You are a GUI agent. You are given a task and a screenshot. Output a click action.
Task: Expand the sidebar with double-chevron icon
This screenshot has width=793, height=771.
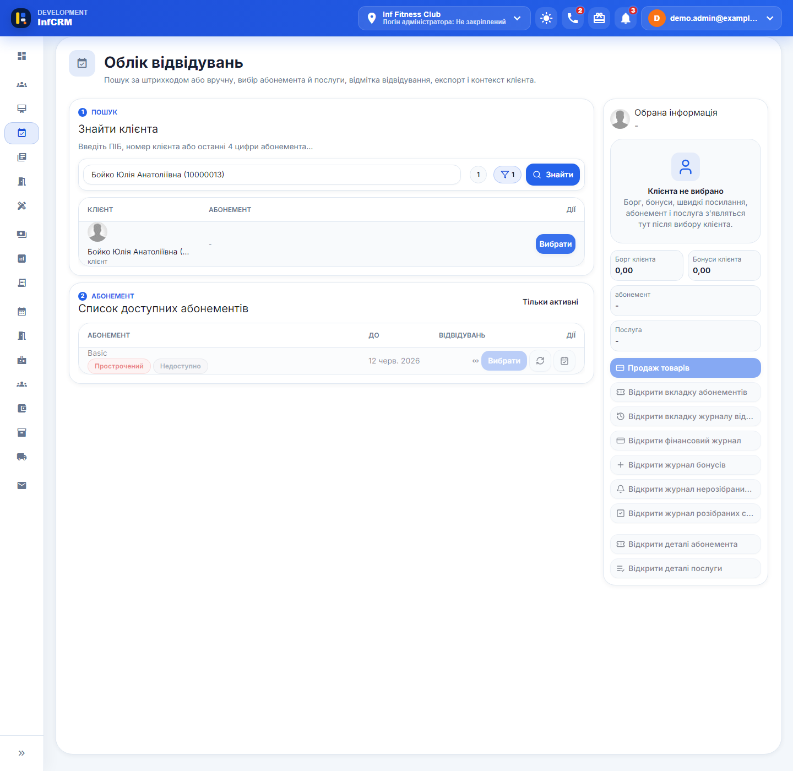click(x=21, y=753)
